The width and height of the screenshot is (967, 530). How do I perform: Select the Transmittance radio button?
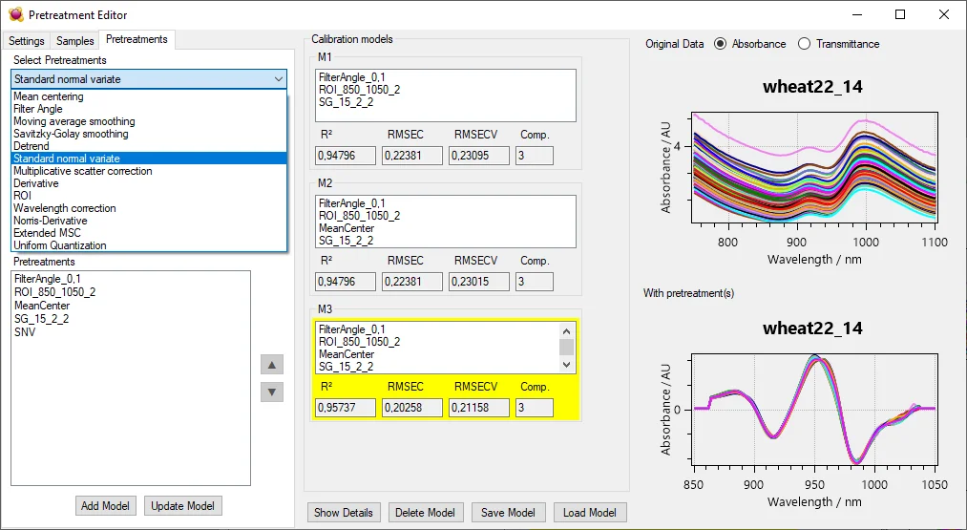pyautogui.click(x=804, y=44)
